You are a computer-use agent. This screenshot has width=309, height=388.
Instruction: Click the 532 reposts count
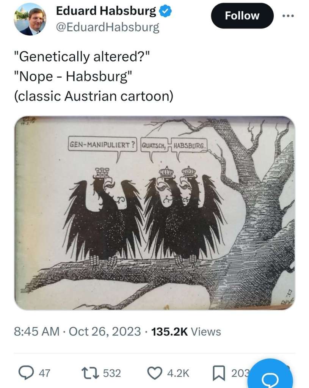pyautogui.click(x=112, y=373)
